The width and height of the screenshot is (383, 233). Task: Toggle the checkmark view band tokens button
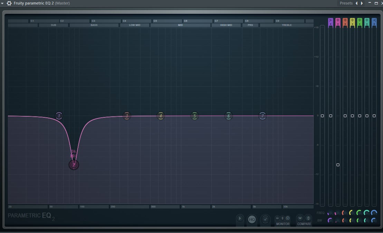tap(265, 219)
